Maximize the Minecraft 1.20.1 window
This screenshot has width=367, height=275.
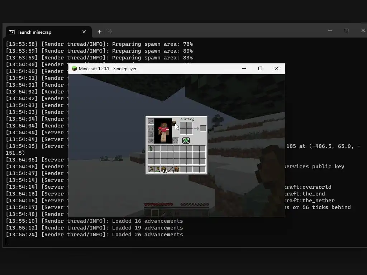coord(260,68)
